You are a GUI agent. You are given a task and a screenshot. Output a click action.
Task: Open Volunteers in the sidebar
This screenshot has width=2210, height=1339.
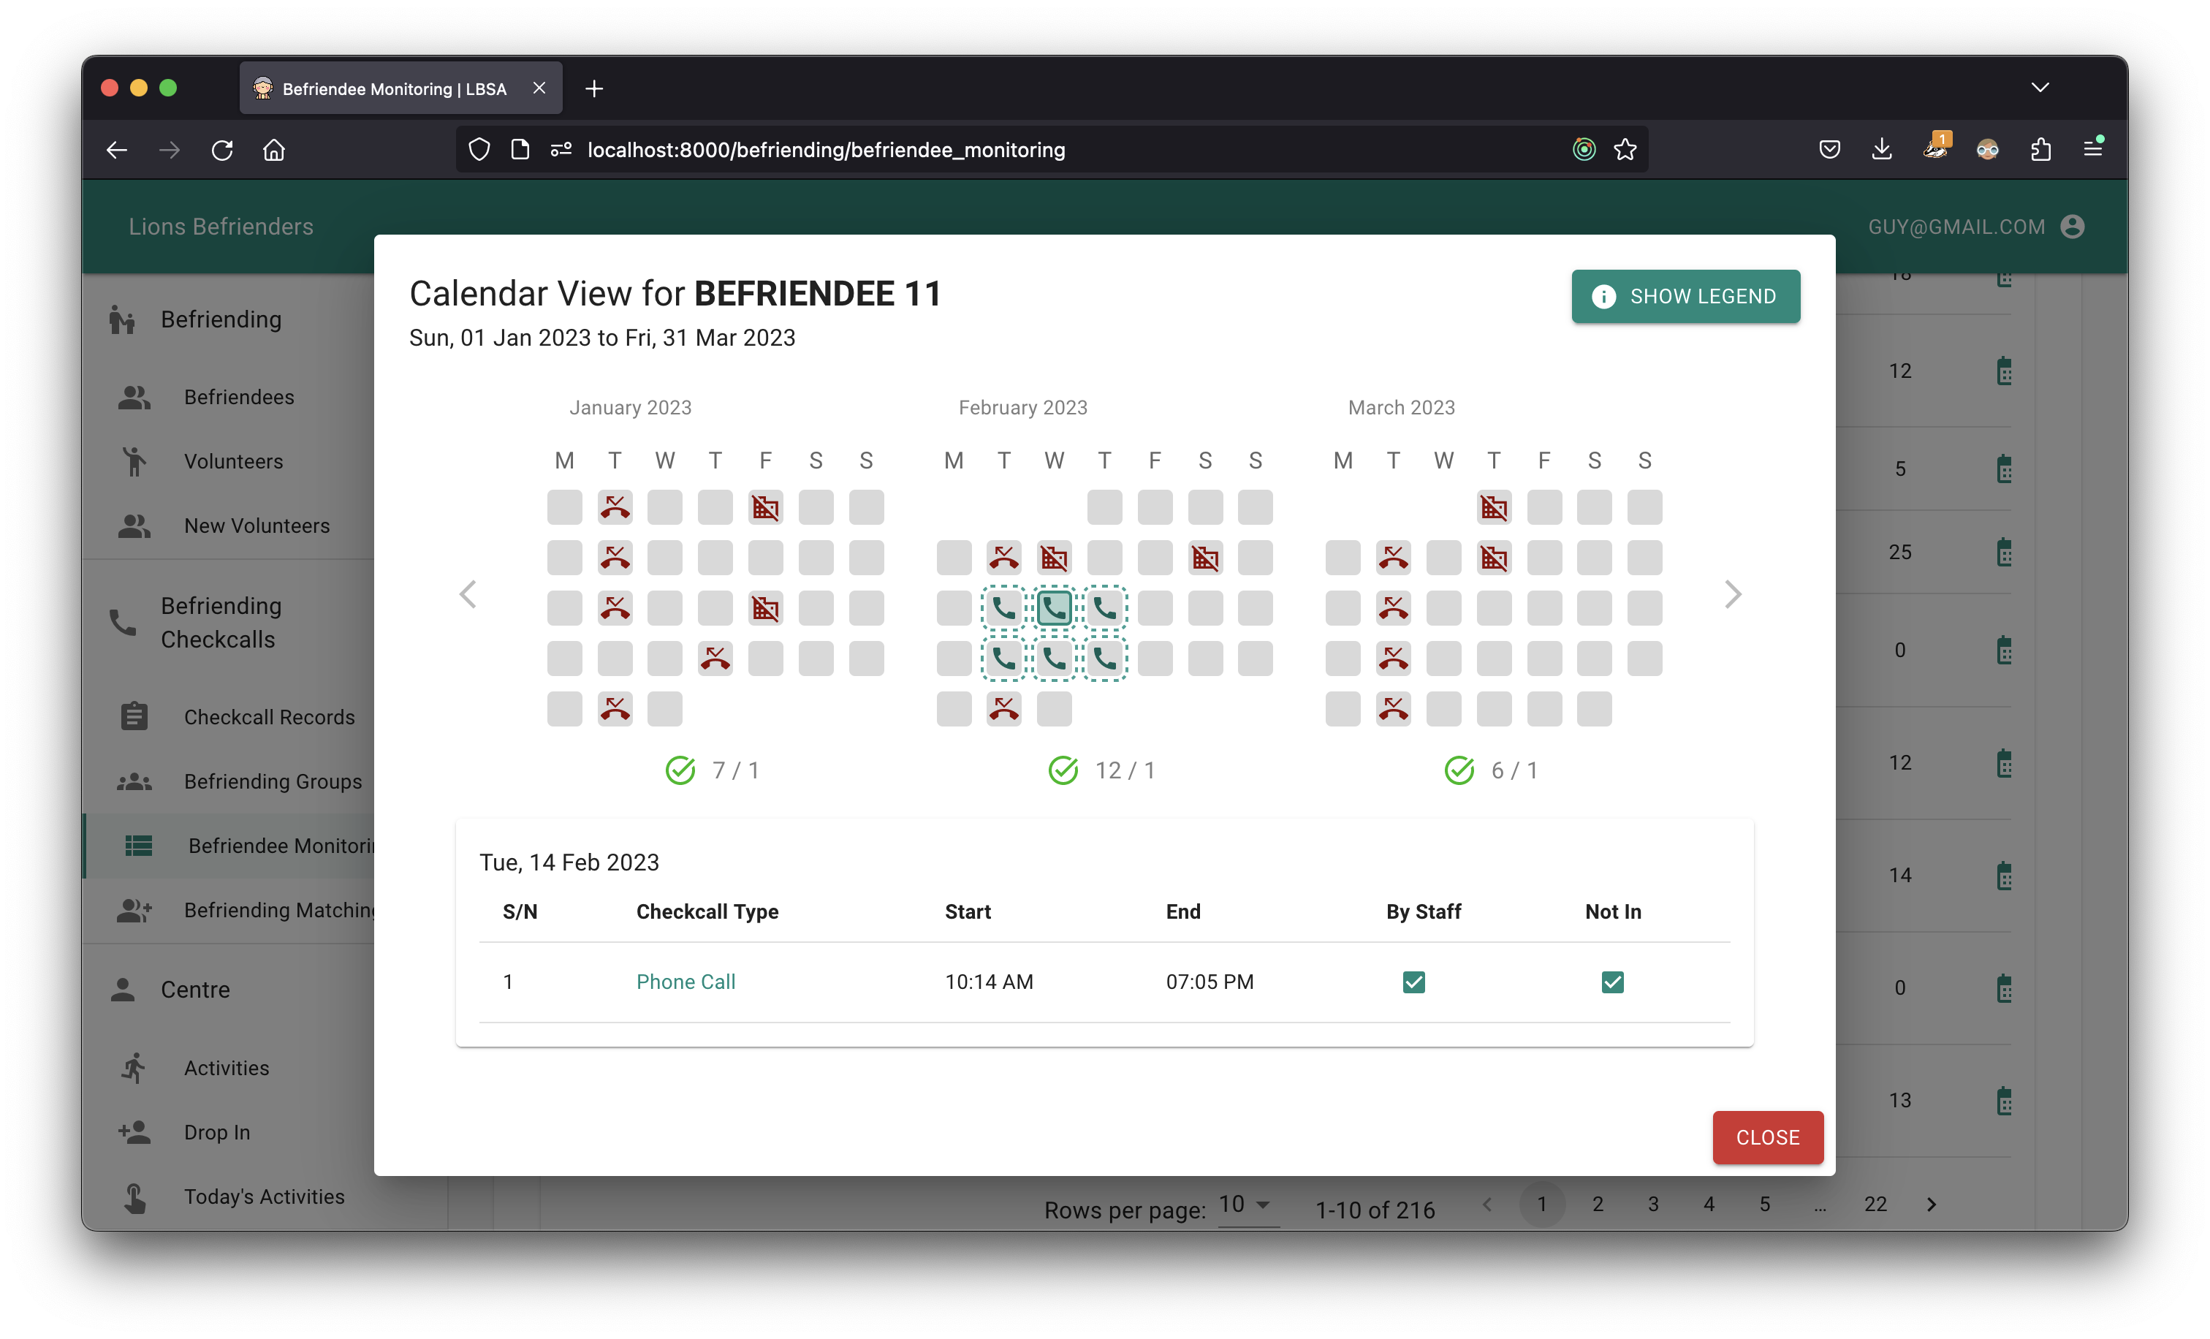pyautogui.click(x=229, y=461)
